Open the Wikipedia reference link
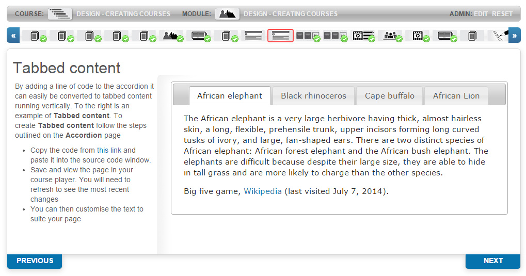 [x=263, y=191]
